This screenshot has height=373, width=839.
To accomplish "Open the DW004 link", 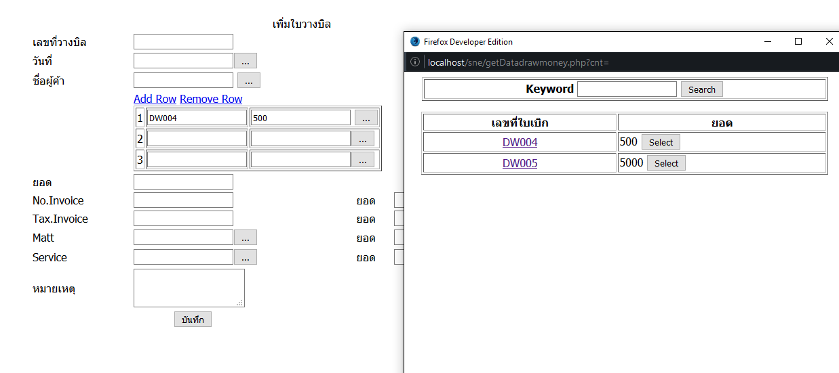I will [x=520, y=142].
